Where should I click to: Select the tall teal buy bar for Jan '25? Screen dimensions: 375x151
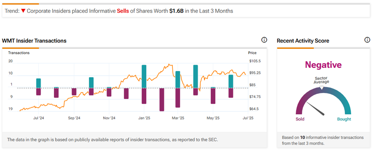[144, 77]
